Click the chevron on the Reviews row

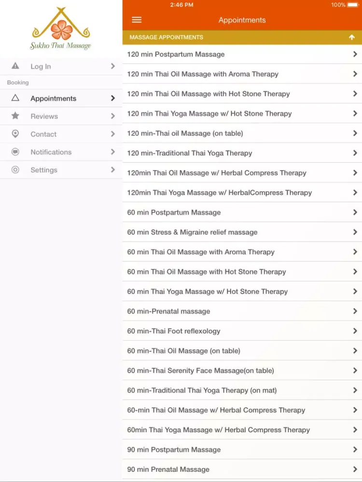pyautogui.click(x=113, y=116)
